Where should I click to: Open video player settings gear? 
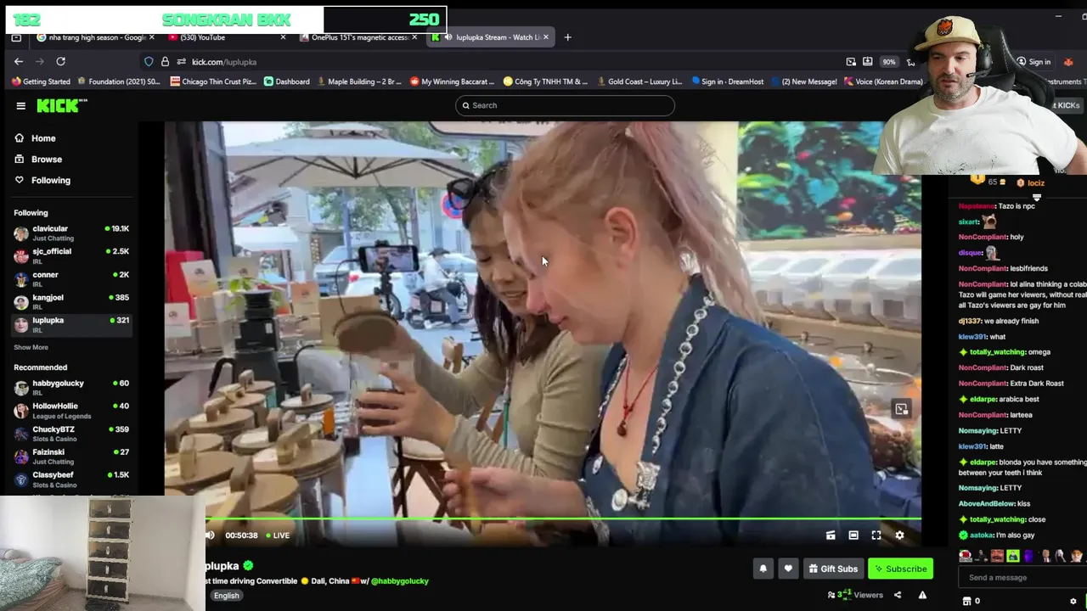[899, 535]
